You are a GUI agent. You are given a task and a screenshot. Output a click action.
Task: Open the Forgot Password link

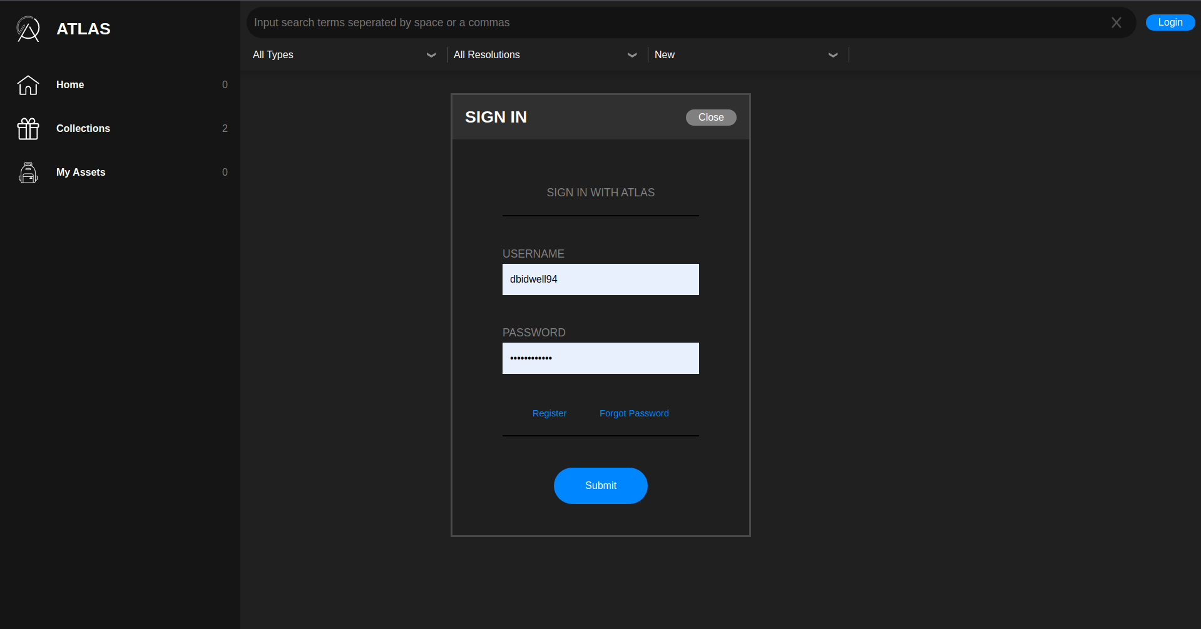(x=634, y=413)
